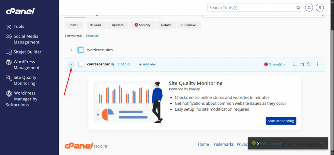This screenshot has width=334, height=155.
Task: Collapse the WordPress sites group chevron
Action: click(x=71, y=50)
